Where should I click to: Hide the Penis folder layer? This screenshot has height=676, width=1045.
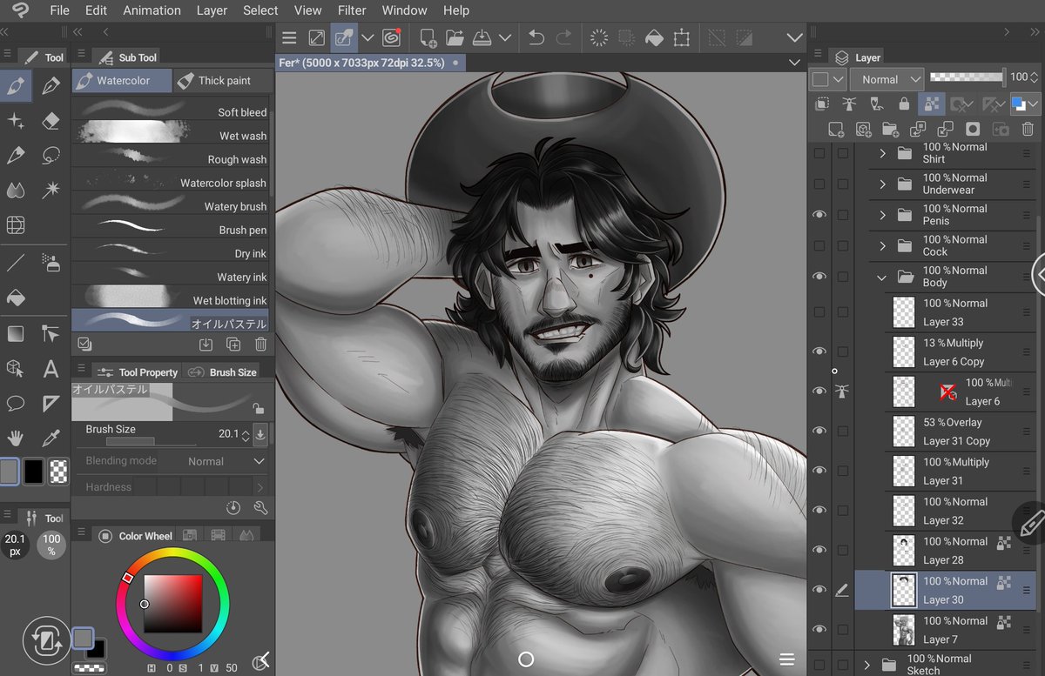819,215
